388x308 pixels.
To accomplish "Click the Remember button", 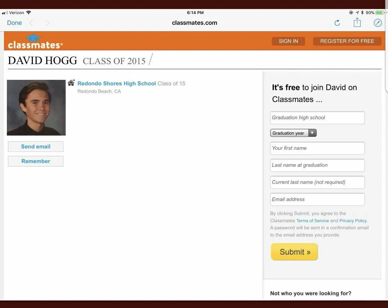I will tap(36, 161).
